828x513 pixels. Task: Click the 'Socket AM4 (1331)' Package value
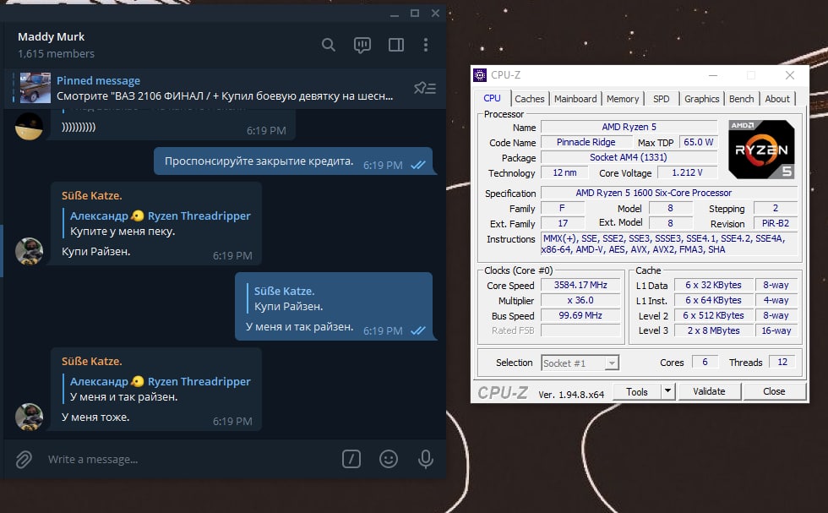pyautogui.click(x=629, y=157)
